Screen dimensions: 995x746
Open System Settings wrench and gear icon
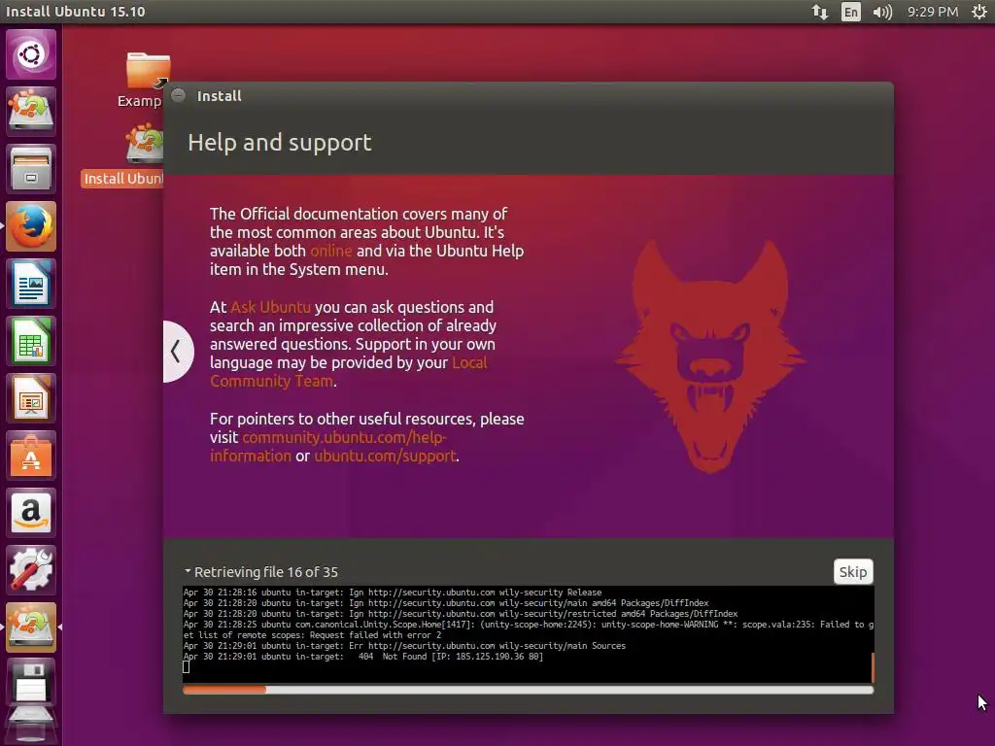point(31,569)
